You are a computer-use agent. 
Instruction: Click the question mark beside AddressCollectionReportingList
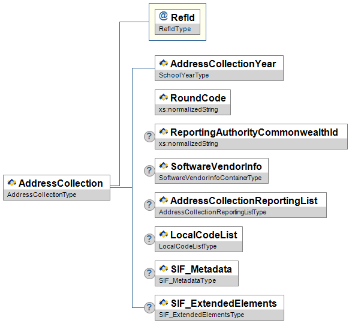pyautogui.click(x=149, y=205)
